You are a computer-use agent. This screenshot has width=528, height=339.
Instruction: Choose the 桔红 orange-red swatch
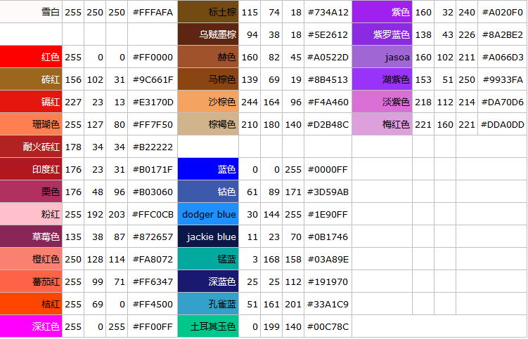[x=31, y=304]
